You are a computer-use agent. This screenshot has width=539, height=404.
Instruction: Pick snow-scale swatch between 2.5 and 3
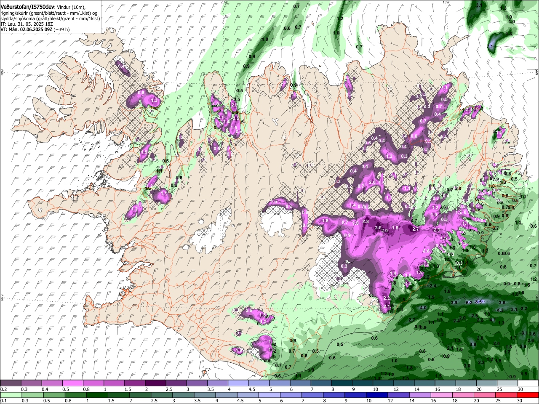[x=176, y=383]
